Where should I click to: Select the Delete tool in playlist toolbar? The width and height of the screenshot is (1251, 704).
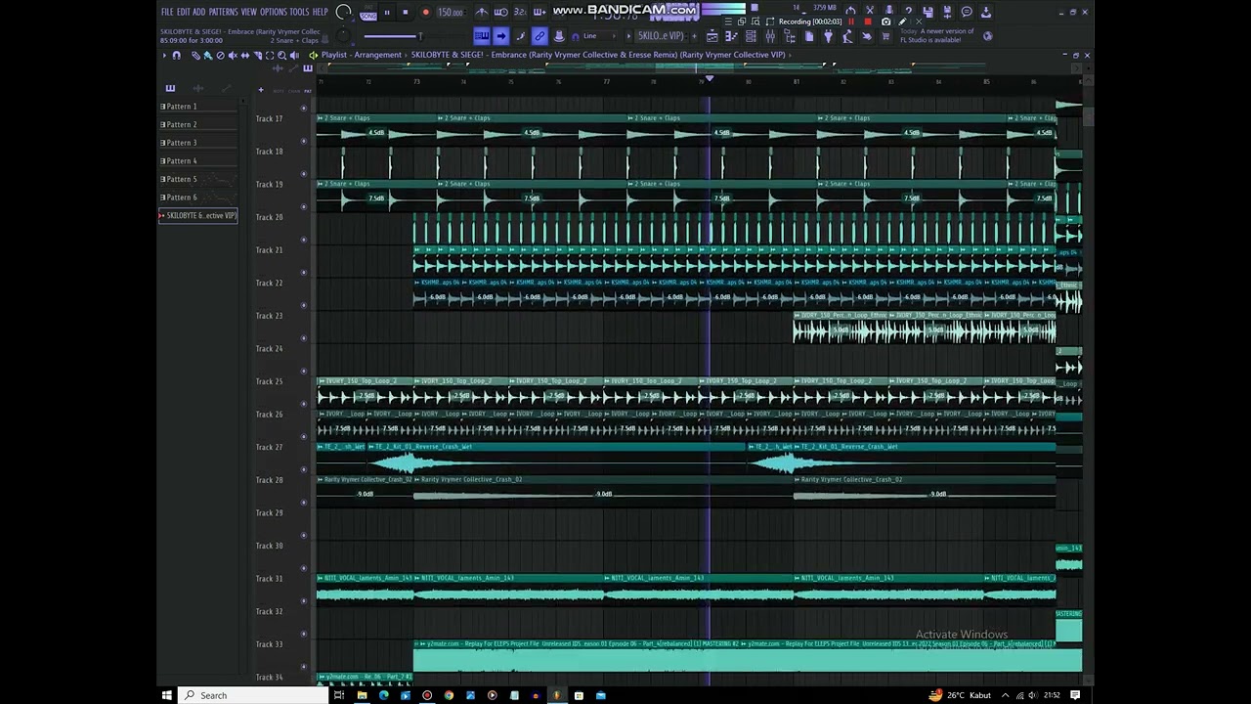pos(221,55)
